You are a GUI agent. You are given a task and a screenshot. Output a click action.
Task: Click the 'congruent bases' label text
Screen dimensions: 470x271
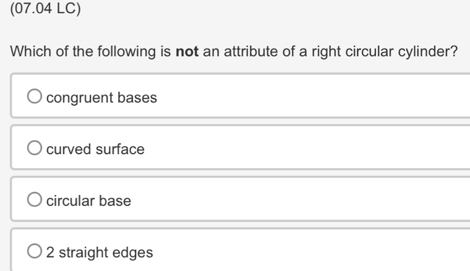101,98
